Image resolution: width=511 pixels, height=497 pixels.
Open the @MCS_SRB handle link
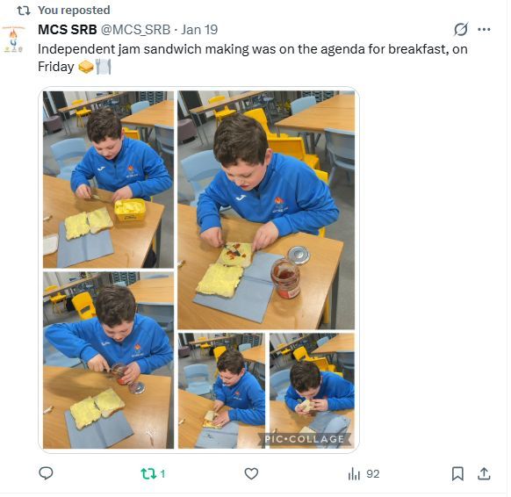135,30
